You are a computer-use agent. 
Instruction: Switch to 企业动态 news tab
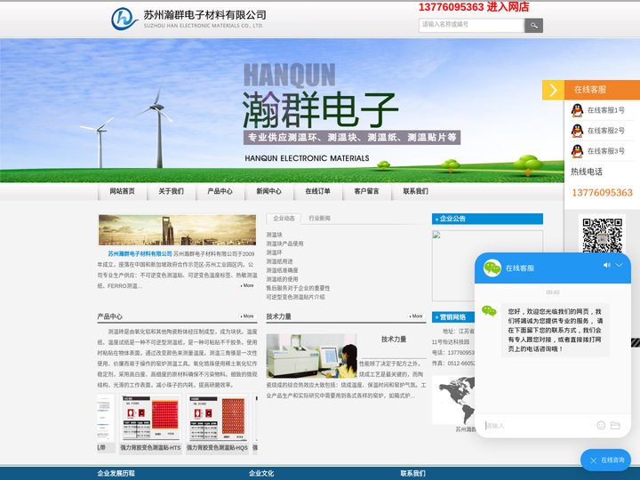coord(284,219)
